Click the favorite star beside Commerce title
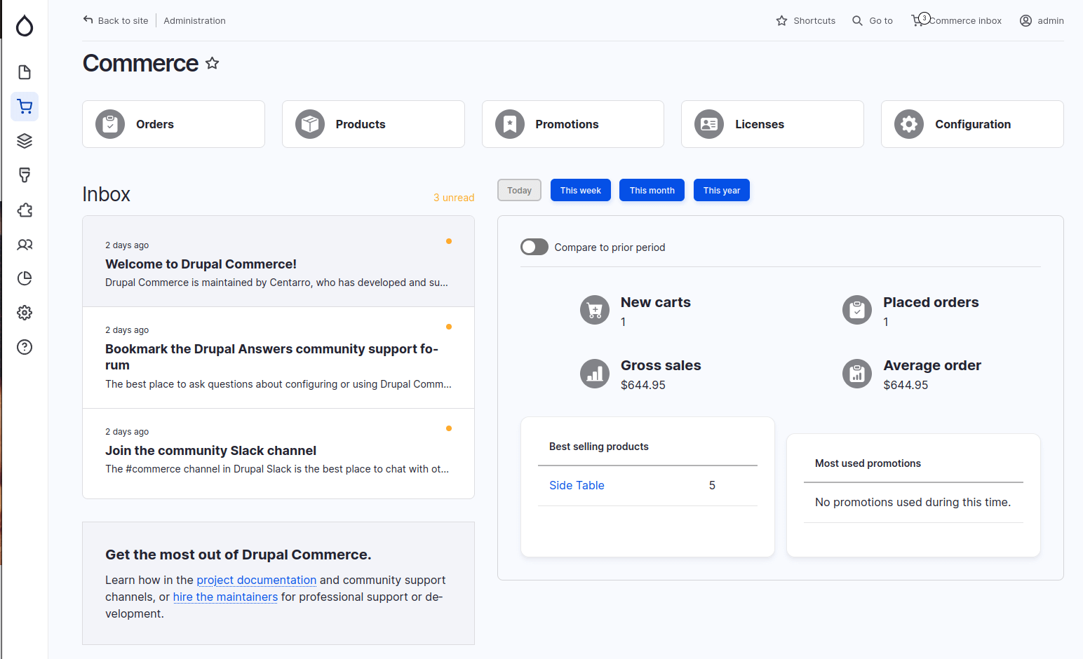This screenshot has width=1083, height=659. 213,63
